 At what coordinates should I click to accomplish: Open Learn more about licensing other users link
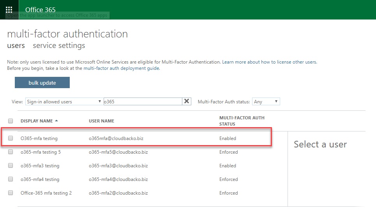coord(270,62)
